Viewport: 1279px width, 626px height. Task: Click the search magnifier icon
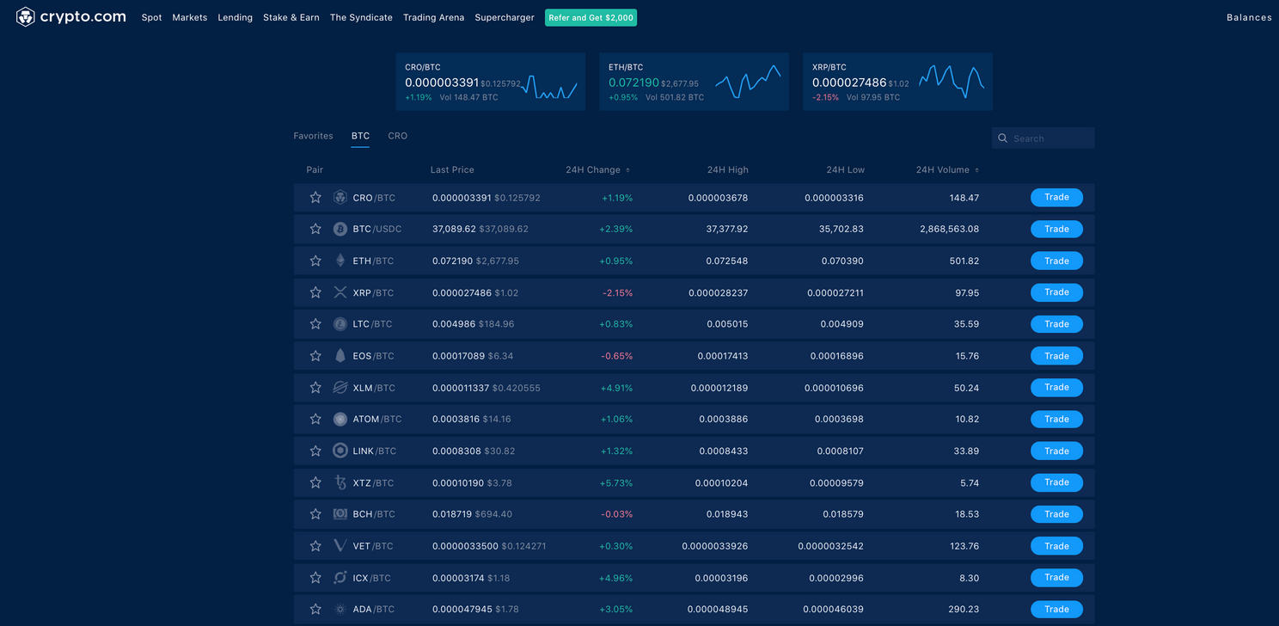click(x=1003, y=138)
